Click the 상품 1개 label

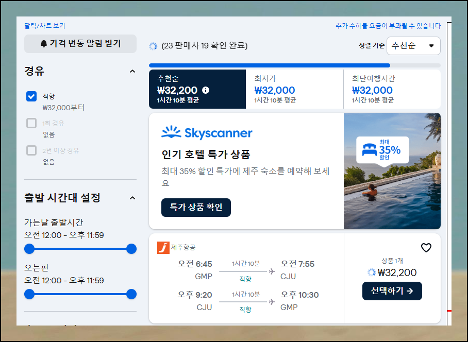tap(392, 261)
